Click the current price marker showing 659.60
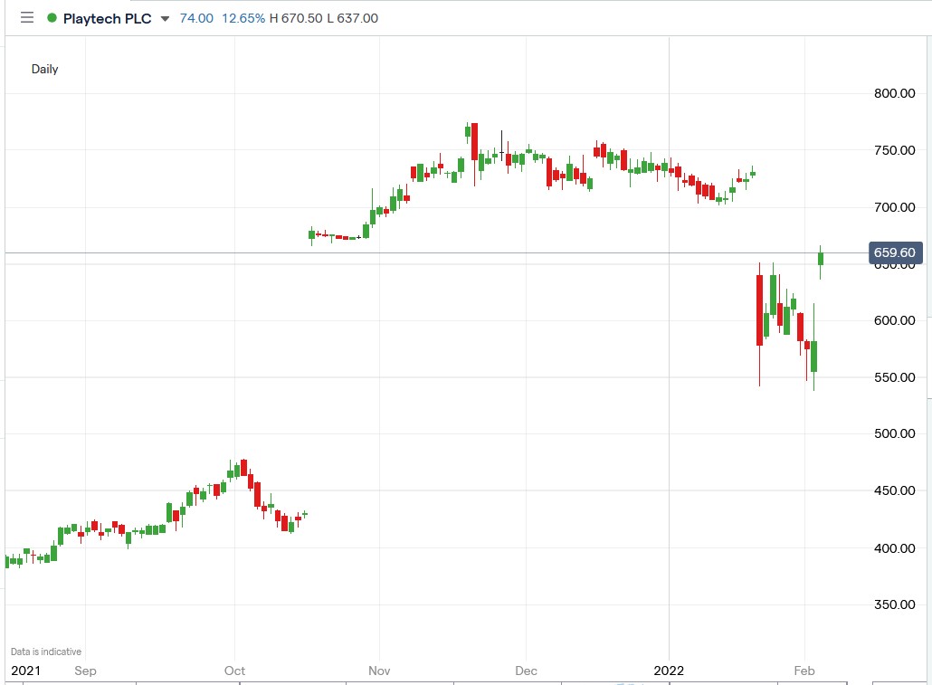The height and width of the screenshot is (685, 932). pyautogui.click(x=895, y=252)
